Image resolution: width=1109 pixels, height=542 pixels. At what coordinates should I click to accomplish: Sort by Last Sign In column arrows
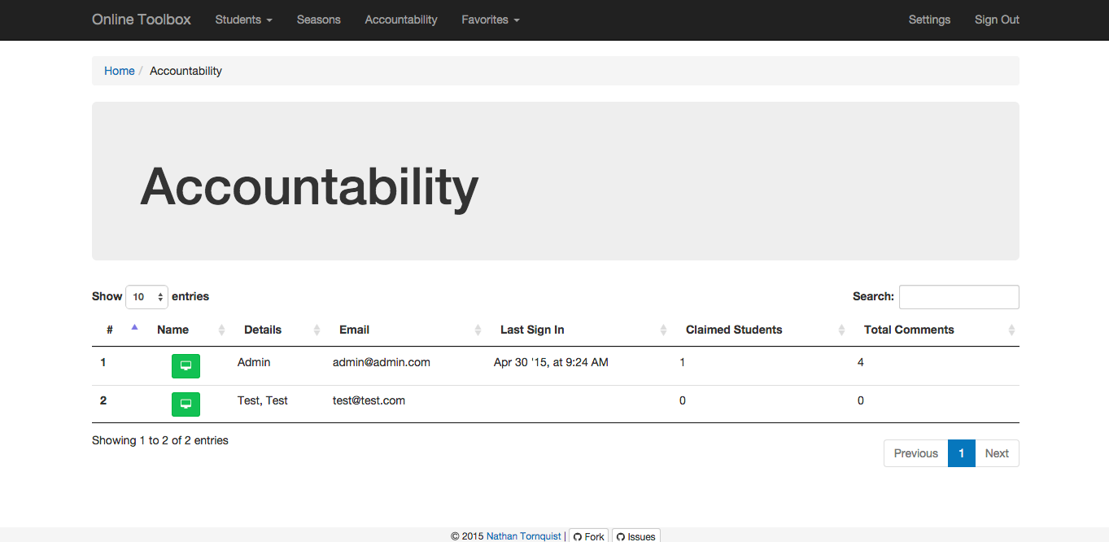pos(664,330)
